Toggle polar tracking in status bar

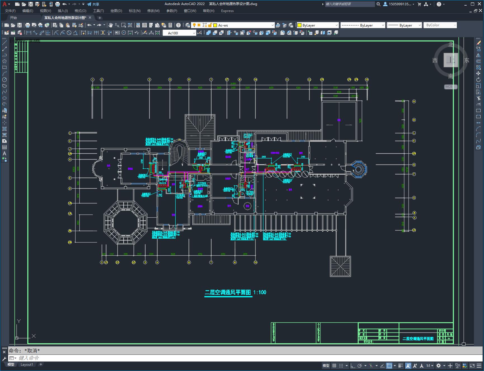point(360,365)
